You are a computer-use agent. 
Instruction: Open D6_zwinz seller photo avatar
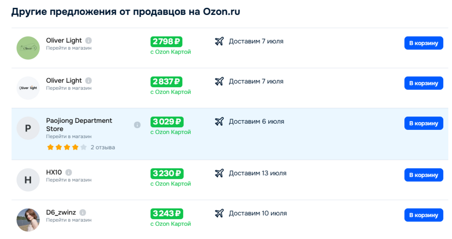(x=28, y=220)
